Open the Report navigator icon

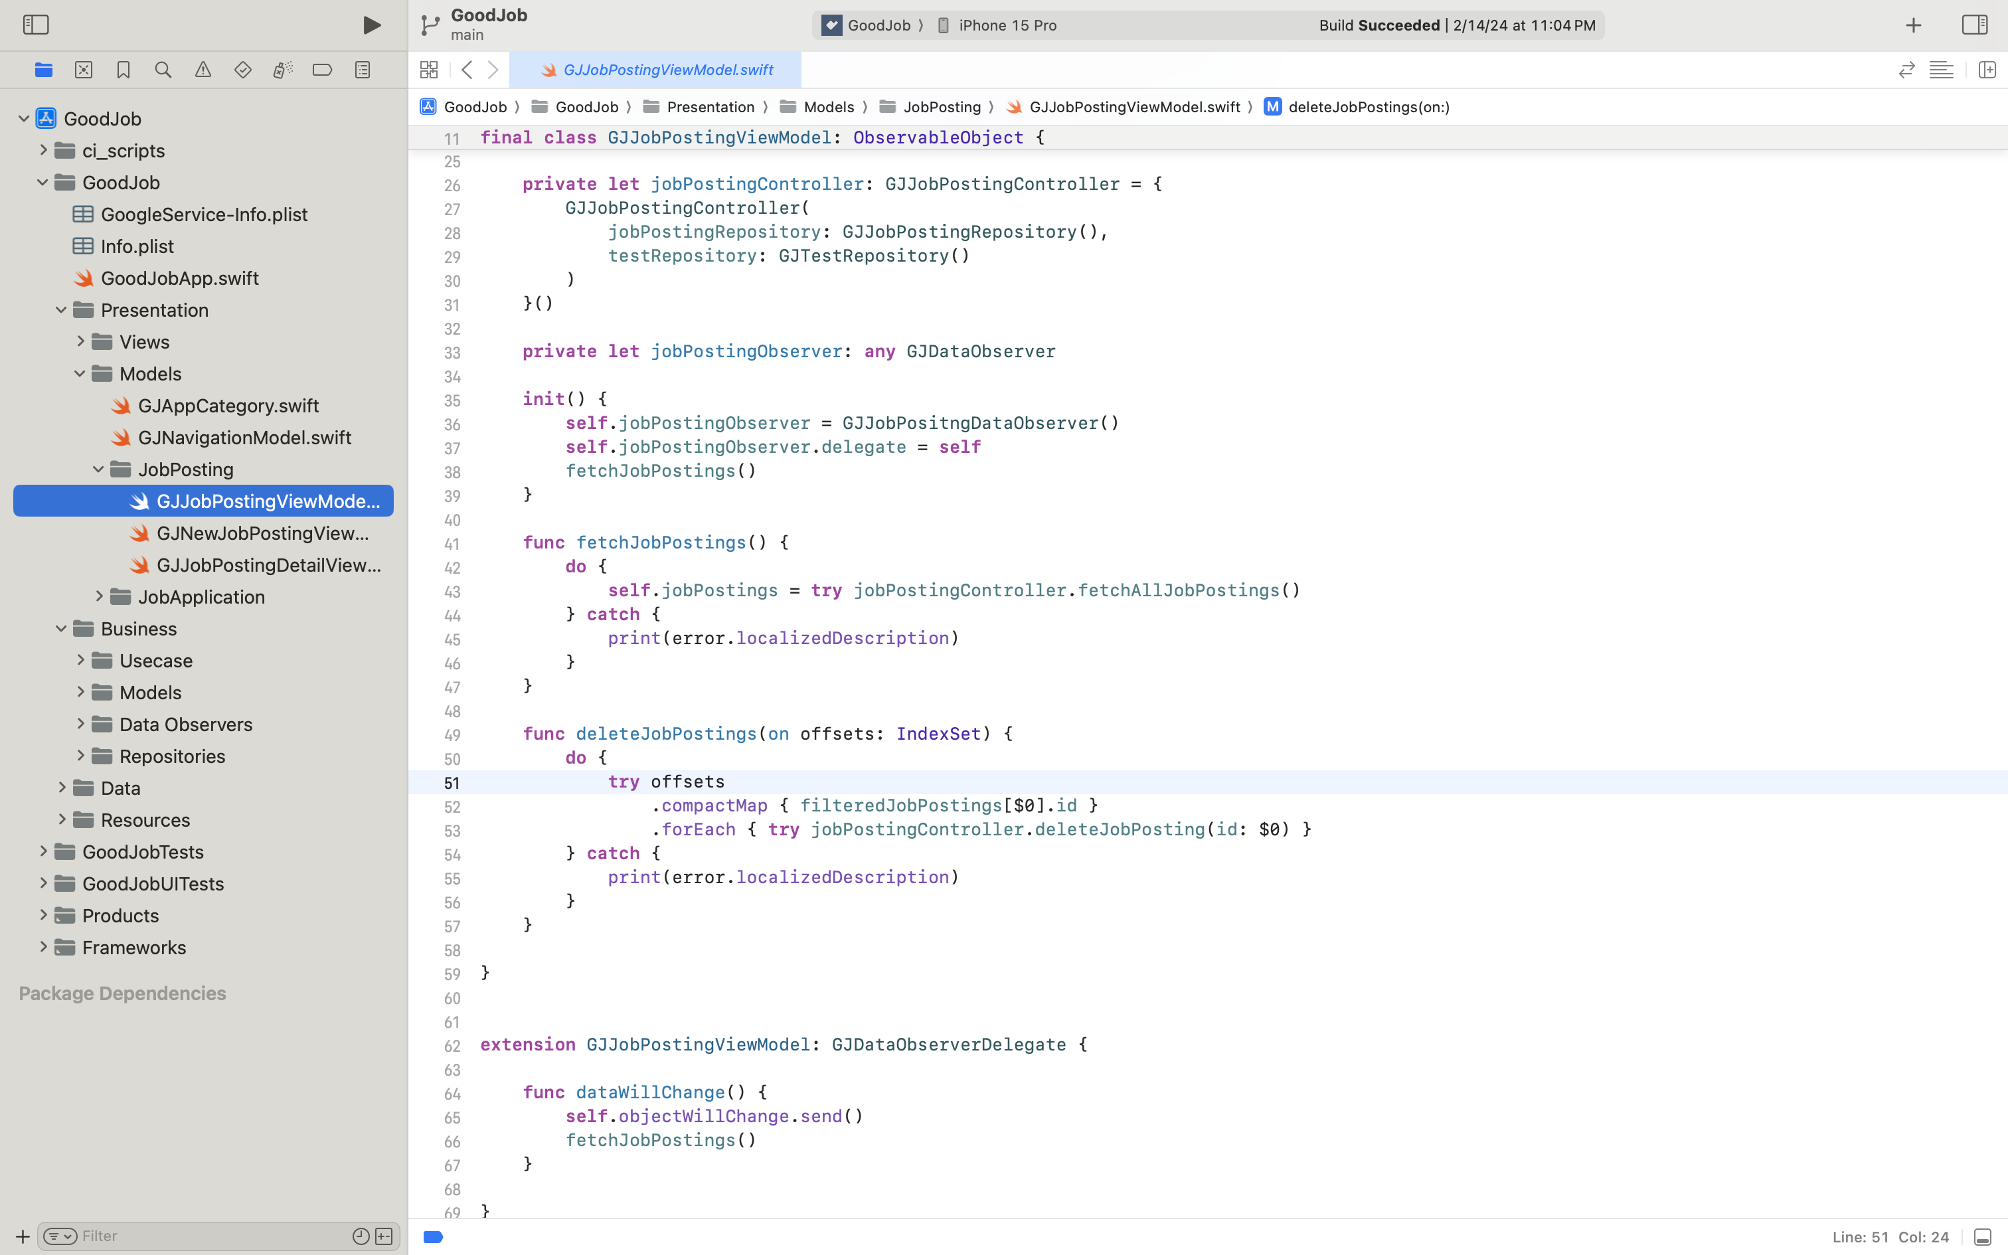[x=362, y=70]
